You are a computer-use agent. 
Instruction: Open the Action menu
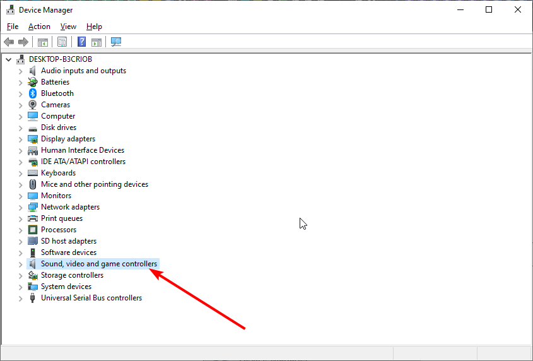(39, 27)
